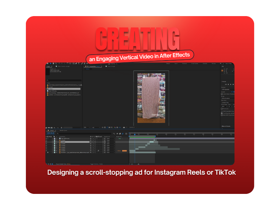The height and width of the screenshot is (210, 280).
Task: Toggle audio speaker of layer 9
Action: (48, 153)
